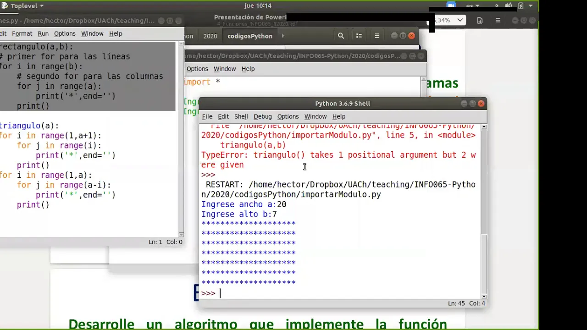Open Help menu in left editor window

click(116, 33)
